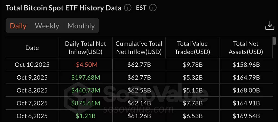Click the info icon beside the title
The height and width of the screenshot is (122, 278).
(128, 8)
